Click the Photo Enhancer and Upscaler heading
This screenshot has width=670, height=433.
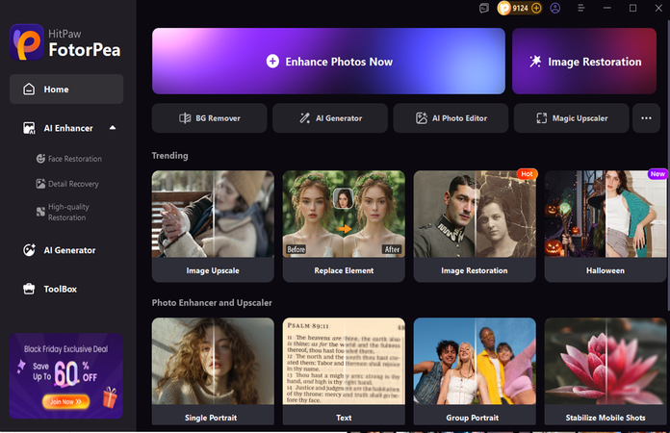[x=212, y=303]
